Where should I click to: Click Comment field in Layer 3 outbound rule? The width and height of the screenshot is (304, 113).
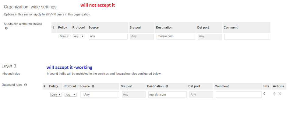[x=239, y=94]
